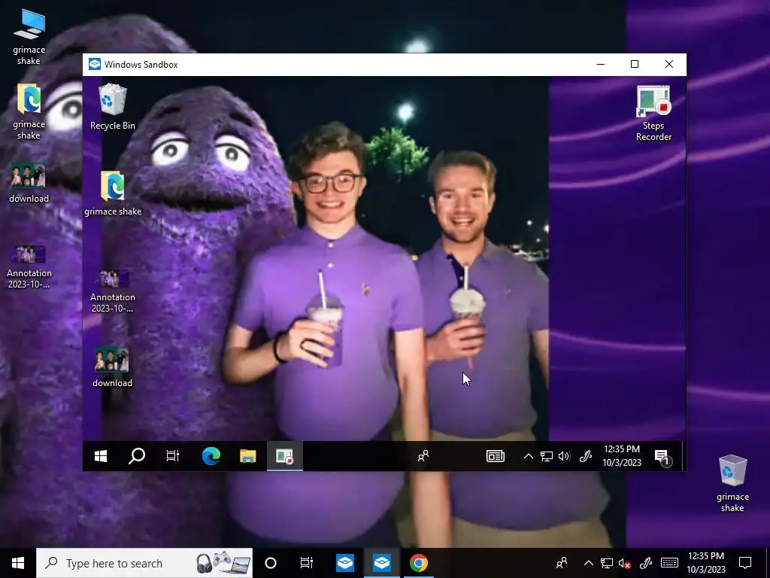Select the computer-shaped grimace shake icon on host desktop
Screen dimensions: 770x578
(29, 37)
